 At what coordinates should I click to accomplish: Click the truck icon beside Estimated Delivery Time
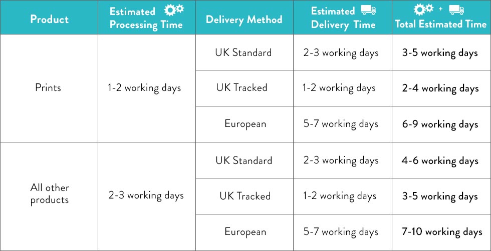(368, 10)
